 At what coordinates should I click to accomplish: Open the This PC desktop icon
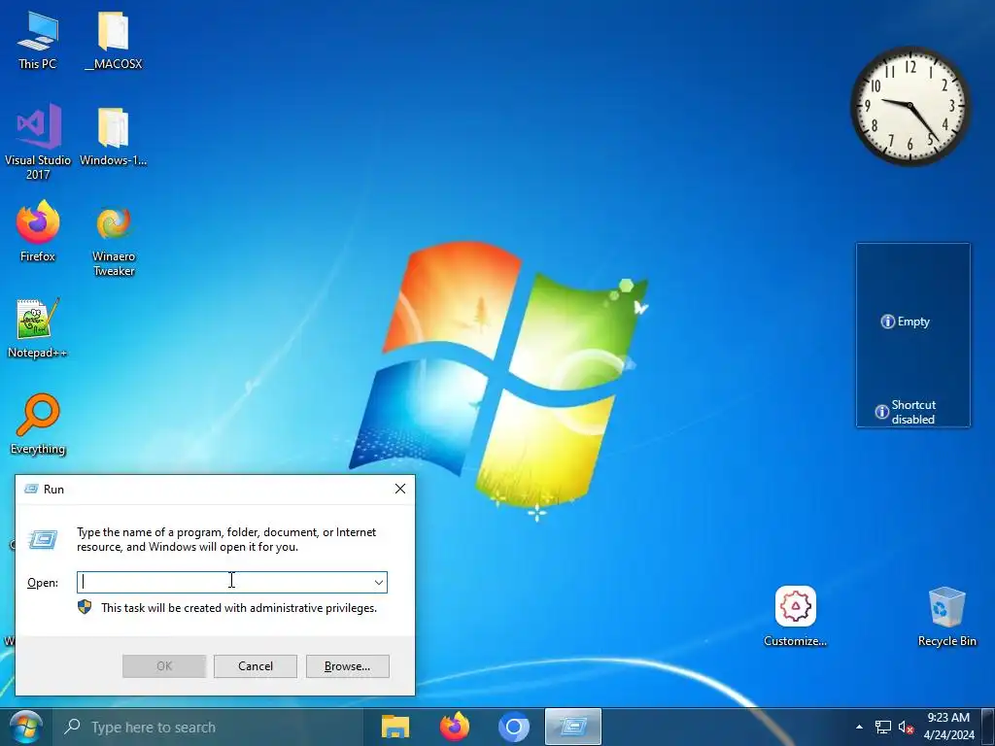click(x=38, y=41)
